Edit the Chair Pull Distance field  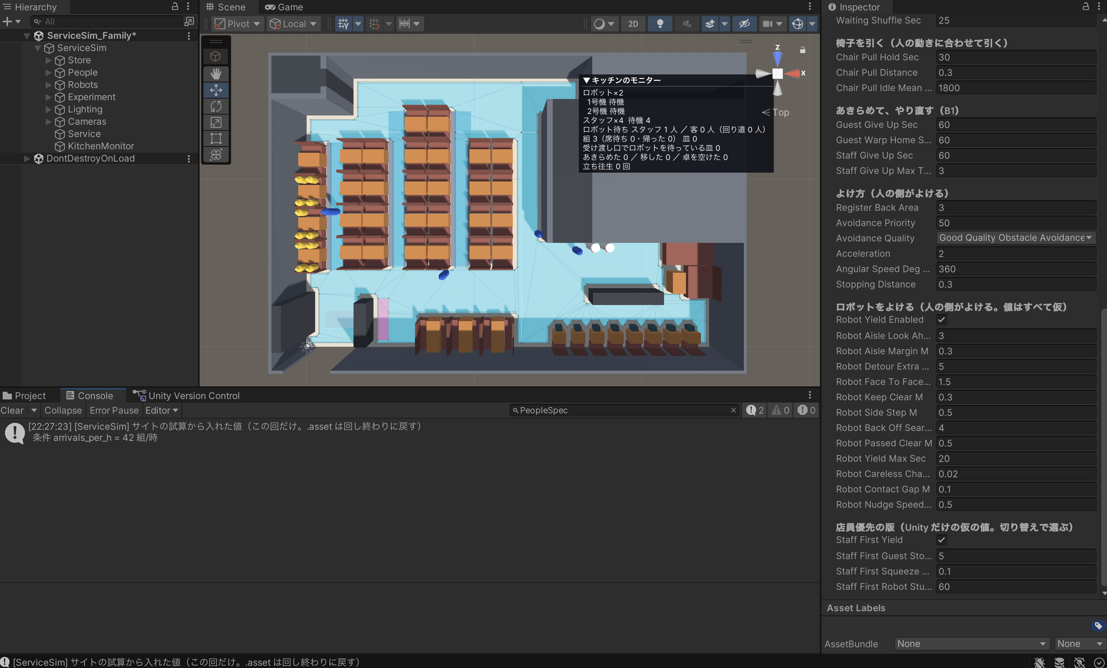1015,73
